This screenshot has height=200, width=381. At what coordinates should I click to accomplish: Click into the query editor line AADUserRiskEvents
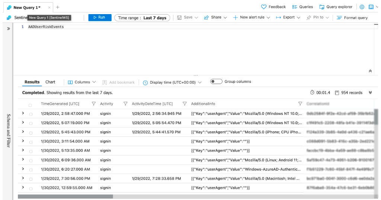click(x=46, y=27)
